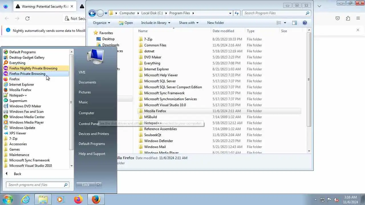This screenshot has height=205, width=365.
Task: Open Pictures from Start menu
Action: click(x=85, y=92)
